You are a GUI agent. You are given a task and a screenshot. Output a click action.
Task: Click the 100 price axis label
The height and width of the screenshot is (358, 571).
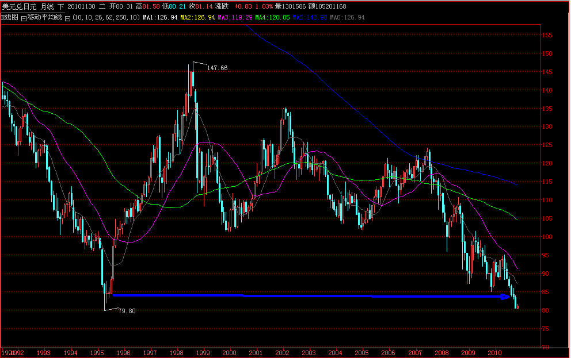(x=547, y=237)
